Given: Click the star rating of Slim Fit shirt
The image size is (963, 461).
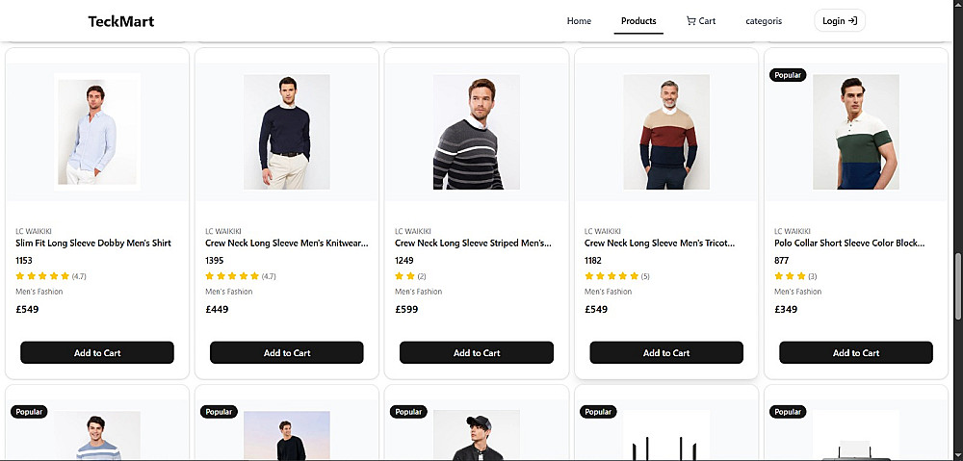Looking at the screenshot, I should (43, 276).
